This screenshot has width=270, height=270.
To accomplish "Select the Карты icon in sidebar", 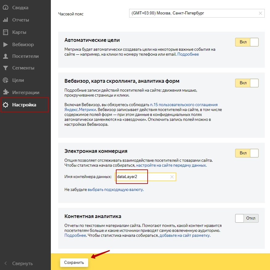I will point(5,32).
